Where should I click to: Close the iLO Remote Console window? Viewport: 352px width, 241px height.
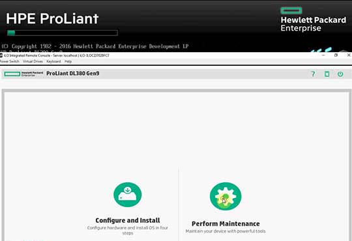pyautogui.click(x=349, y=55)
